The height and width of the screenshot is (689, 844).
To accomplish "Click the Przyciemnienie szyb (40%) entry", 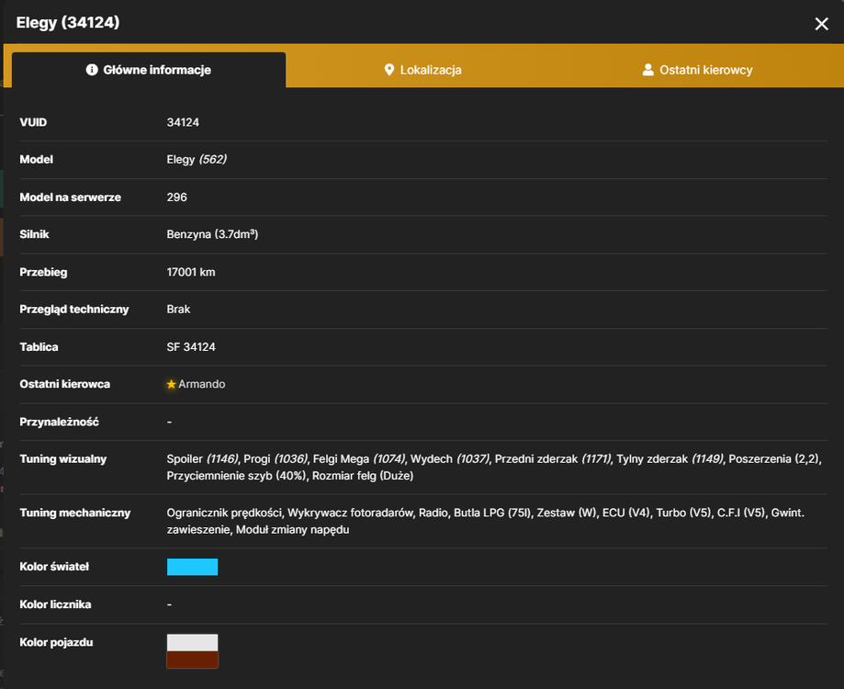I will coord(236,476).
